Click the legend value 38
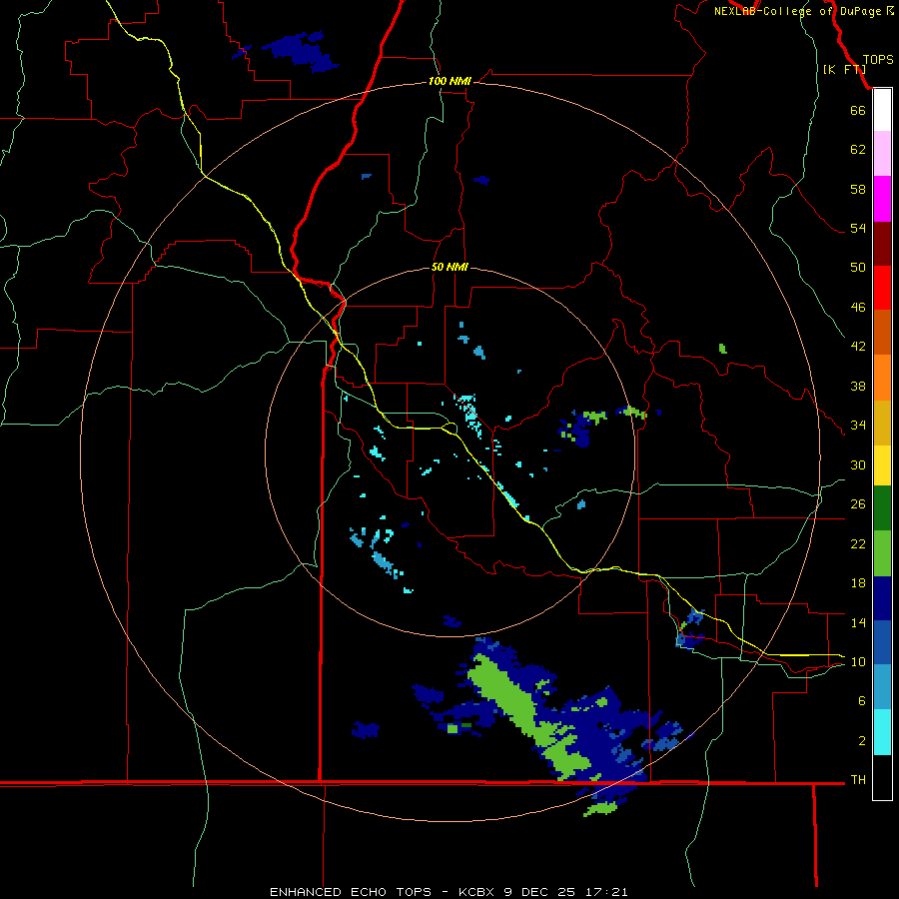This screenshot has height=899, width=899. [858, 386]
